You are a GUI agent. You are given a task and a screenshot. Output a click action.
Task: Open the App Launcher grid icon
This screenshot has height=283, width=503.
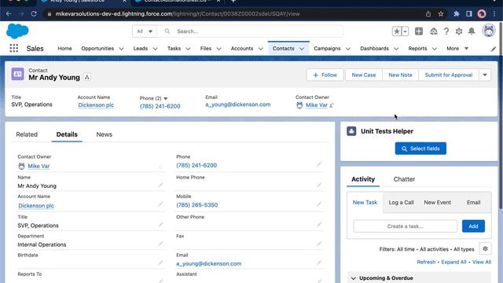14,49
